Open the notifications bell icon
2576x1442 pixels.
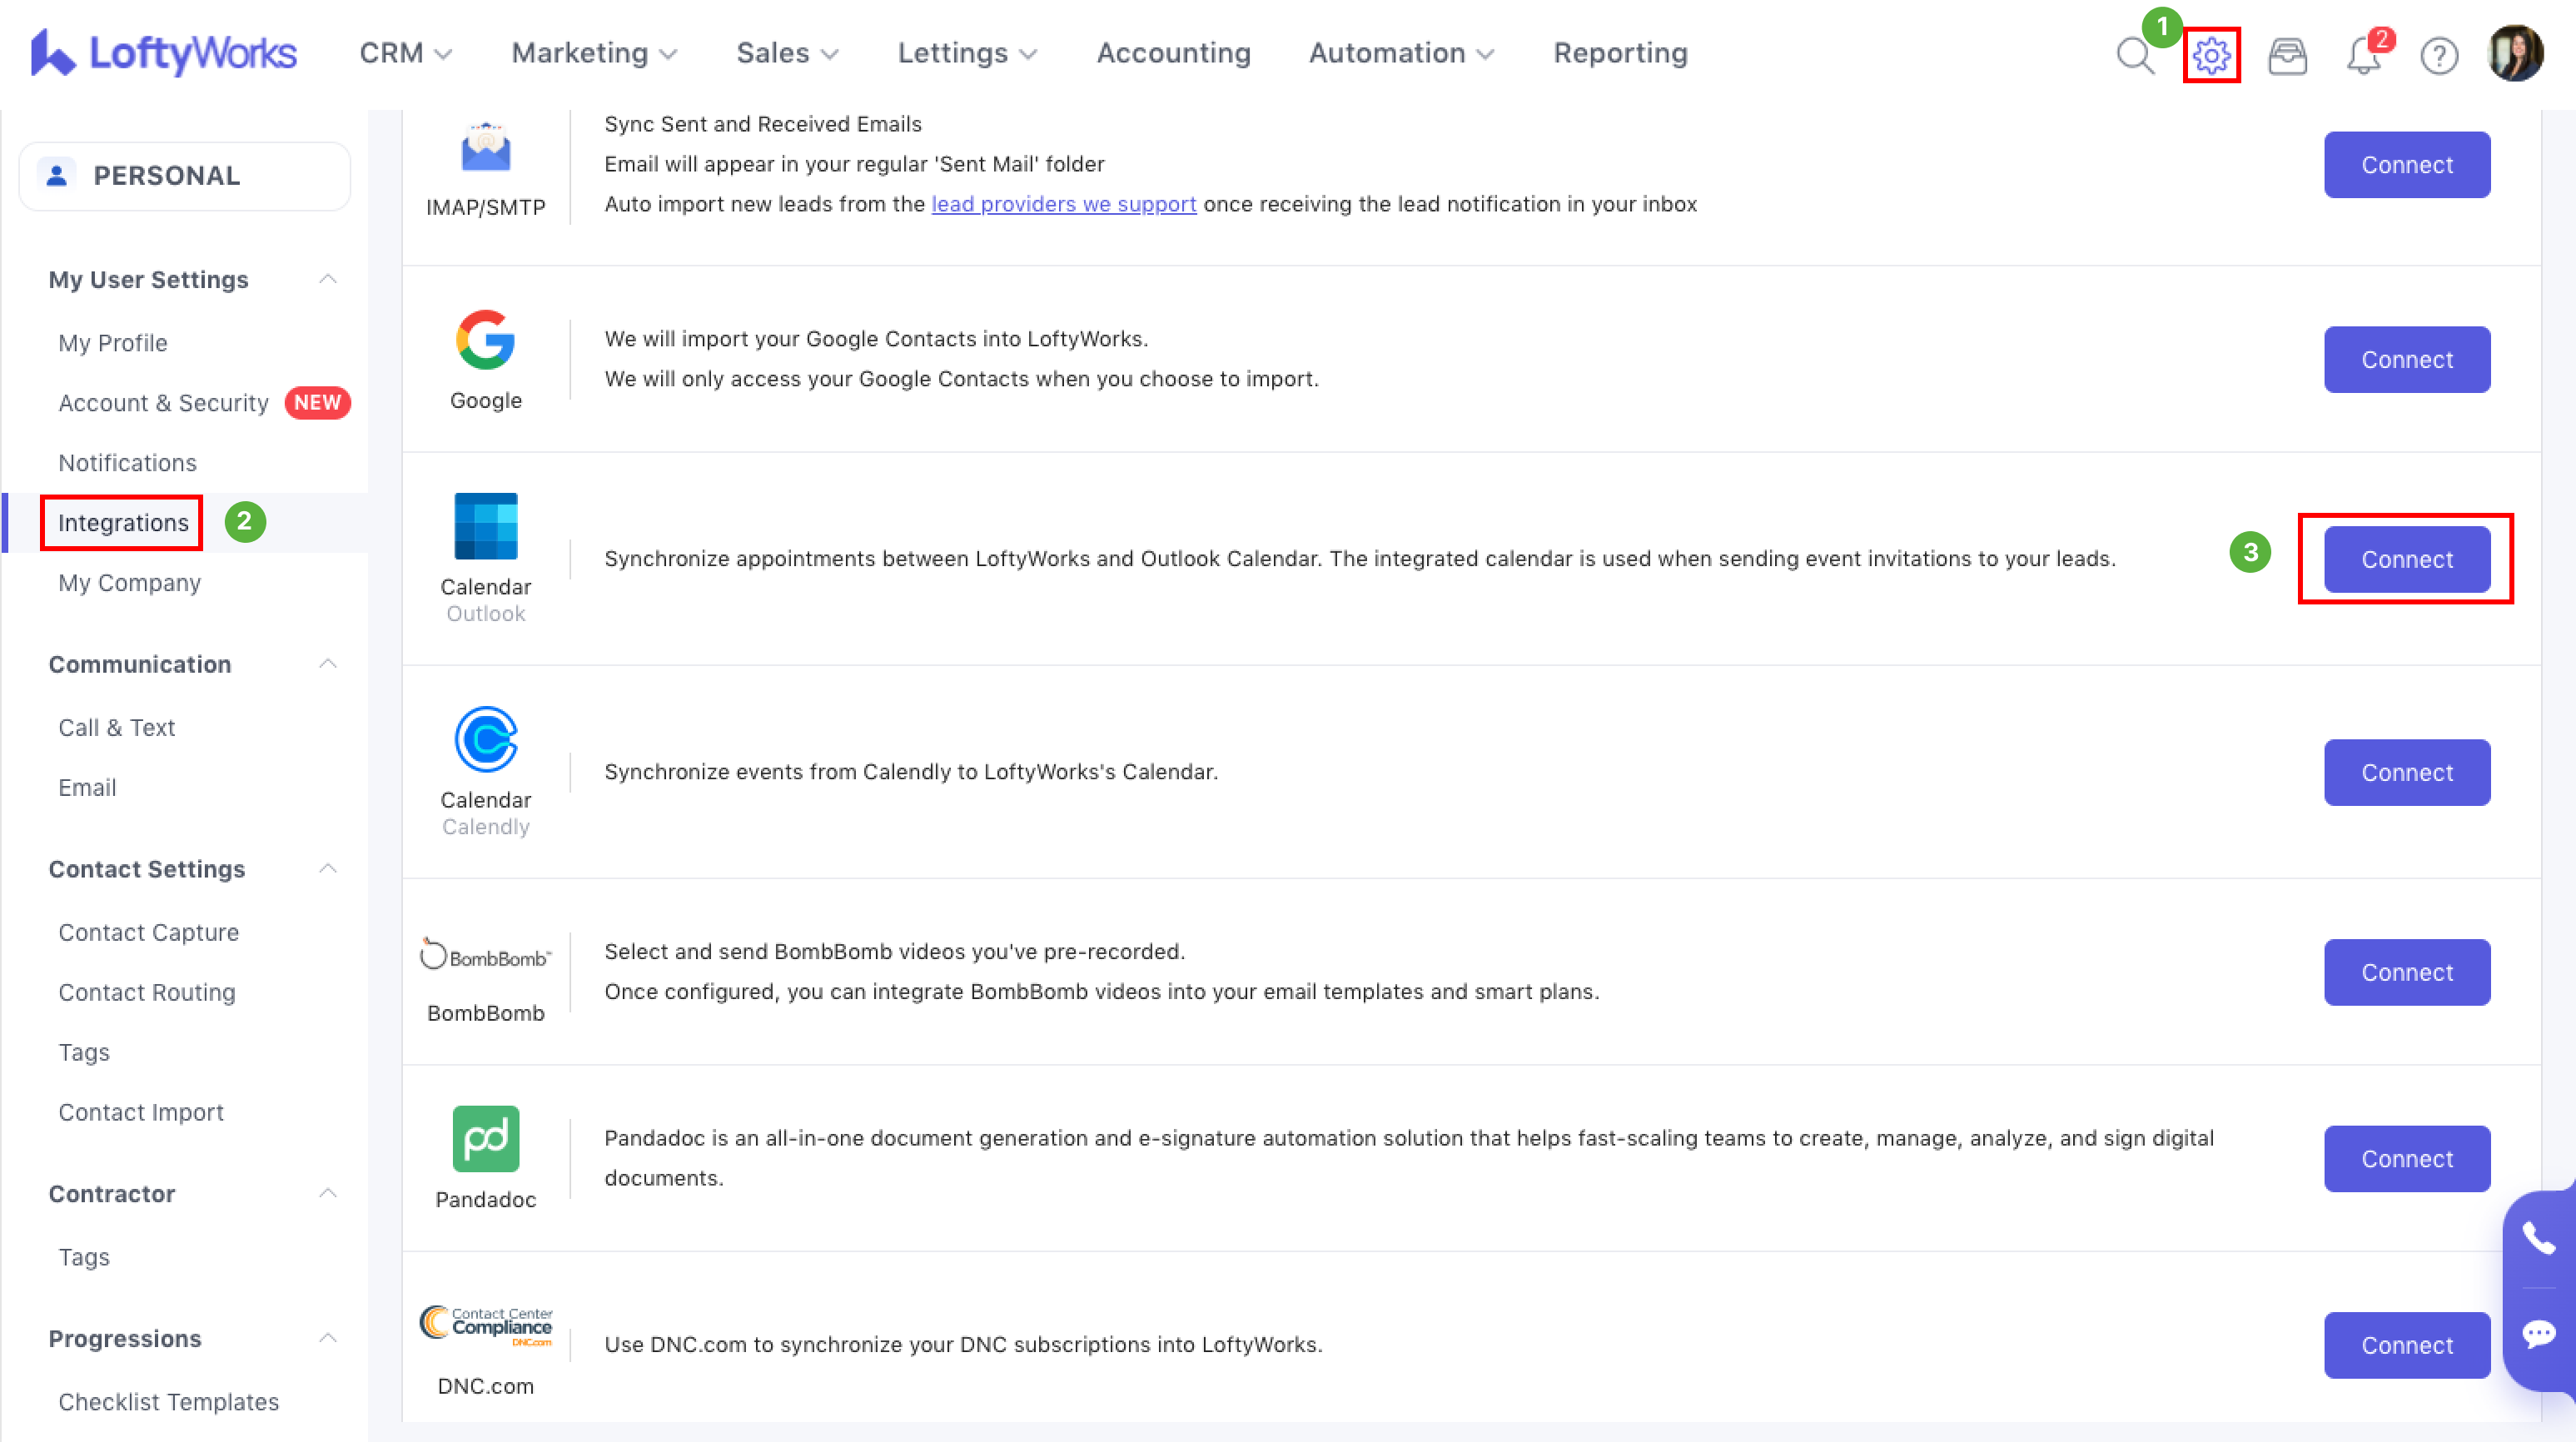pos(2363,55)
